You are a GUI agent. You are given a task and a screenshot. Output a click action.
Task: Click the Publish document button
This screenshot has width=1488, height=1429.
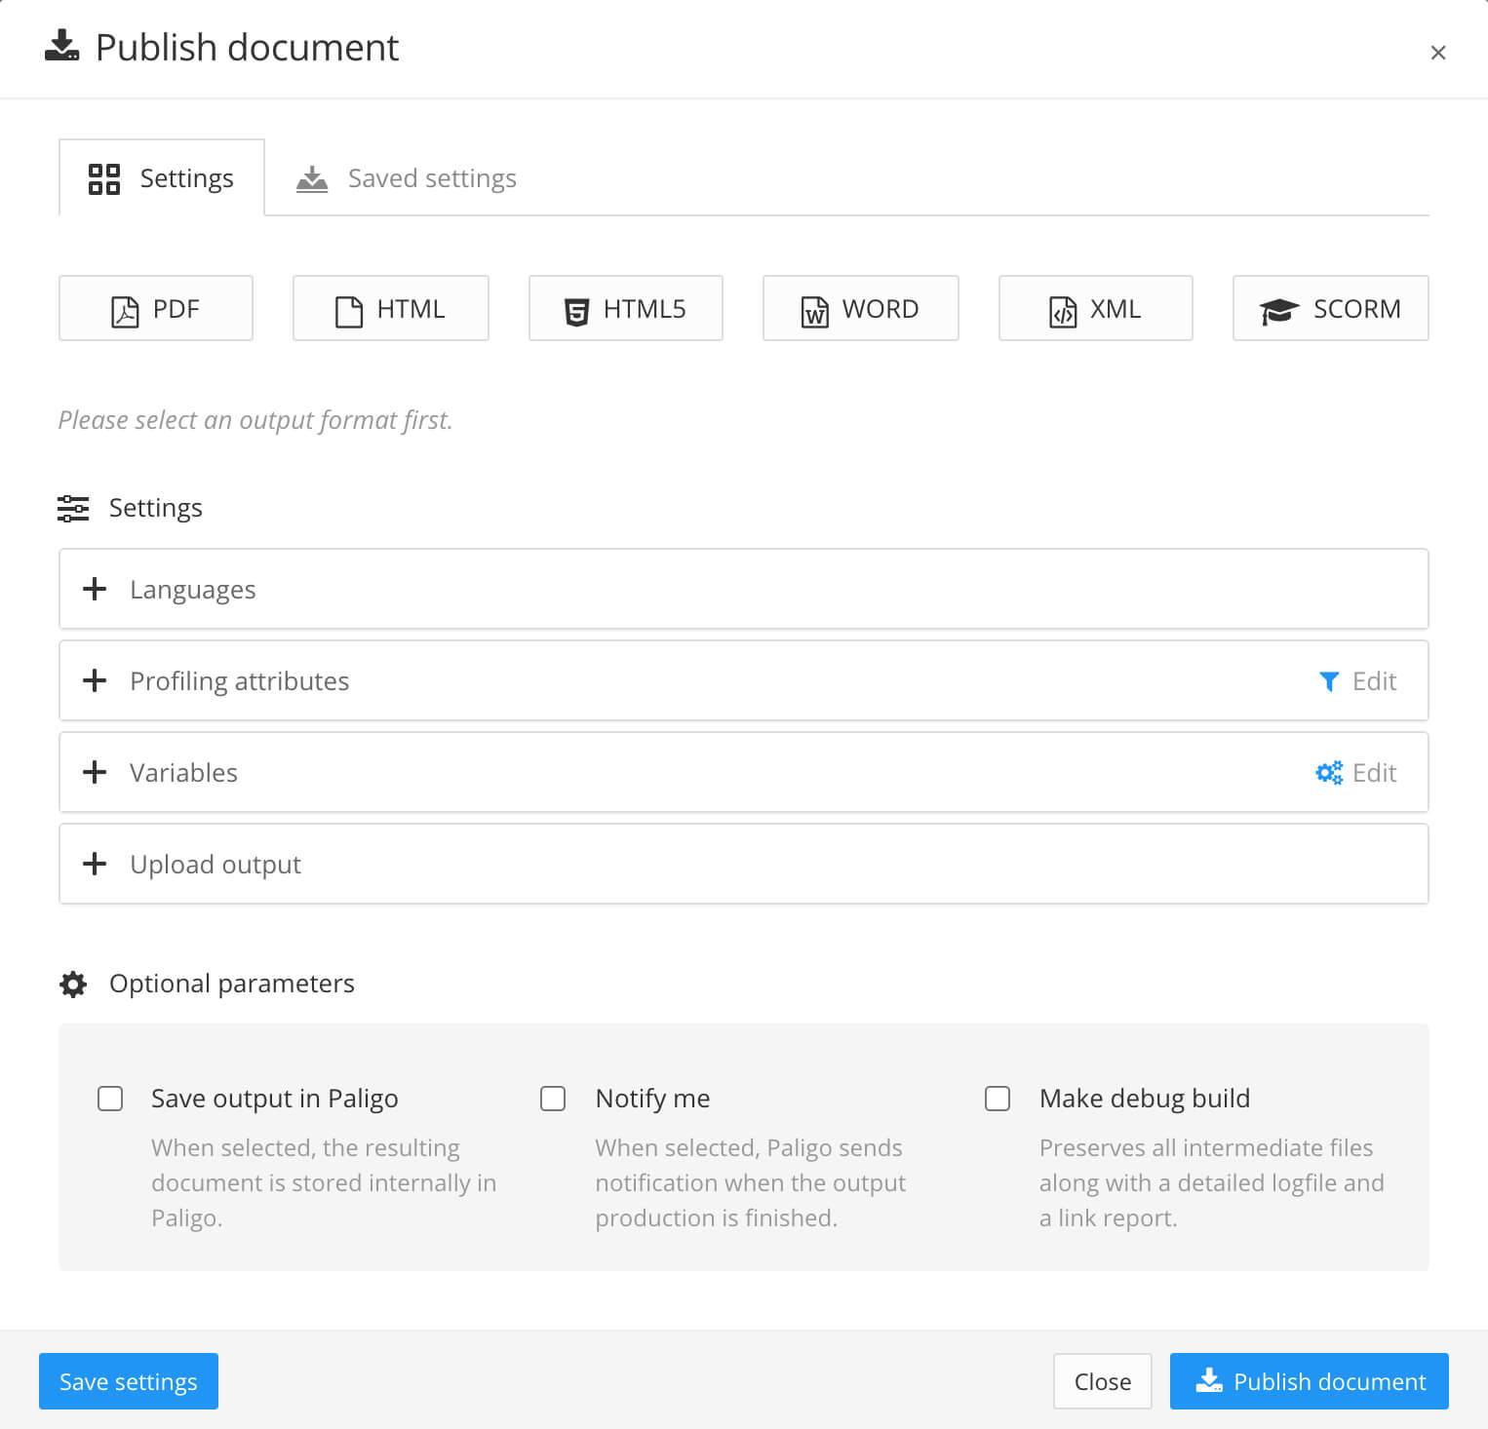1309,1381
